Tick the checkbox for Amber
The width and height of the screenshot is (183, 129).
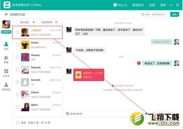click(x=18, y=45)
